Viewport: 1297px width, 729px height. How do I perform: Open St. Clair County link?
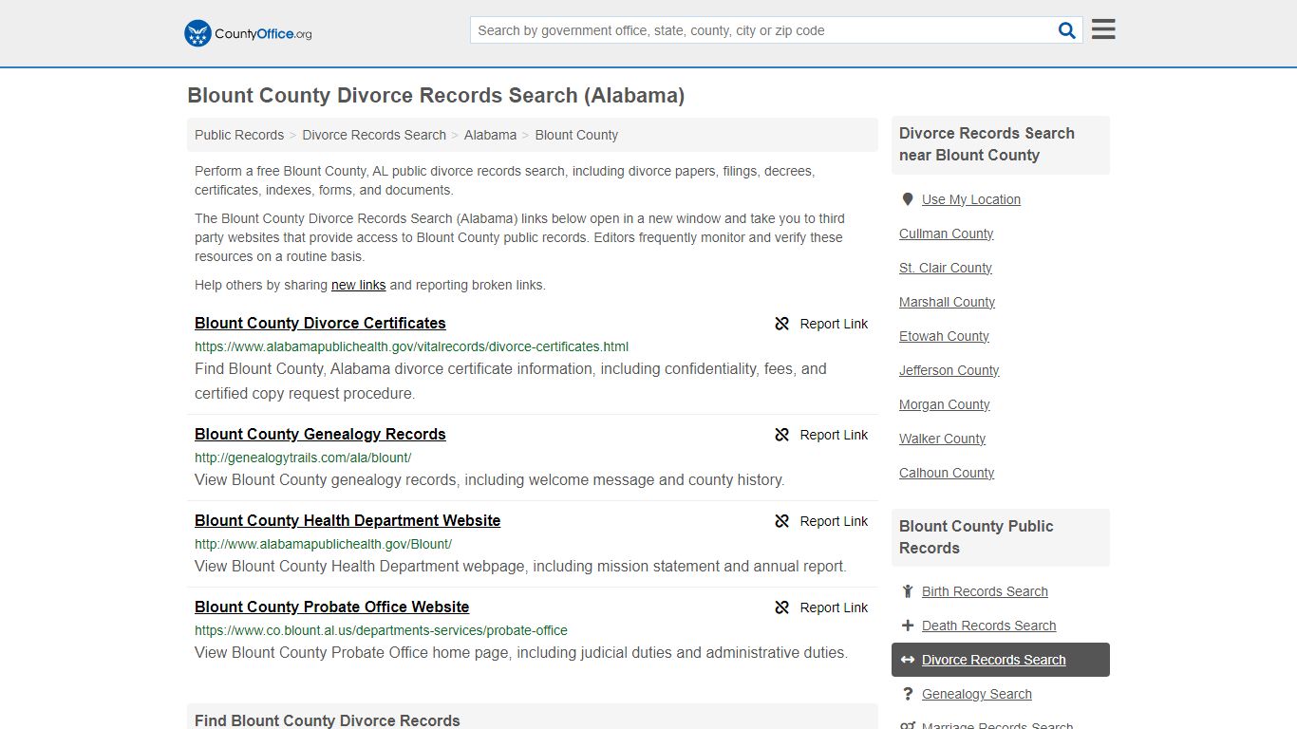[x=946, y=268]
